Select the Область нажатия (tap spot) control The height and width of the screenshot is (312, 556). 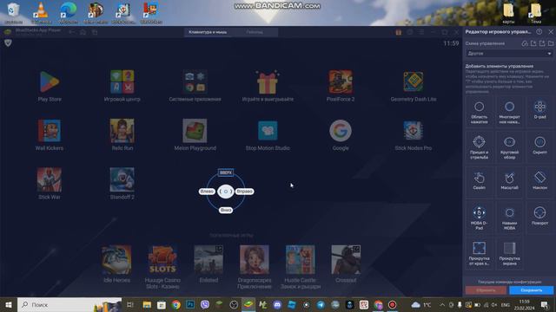click(x=479, y=112)
